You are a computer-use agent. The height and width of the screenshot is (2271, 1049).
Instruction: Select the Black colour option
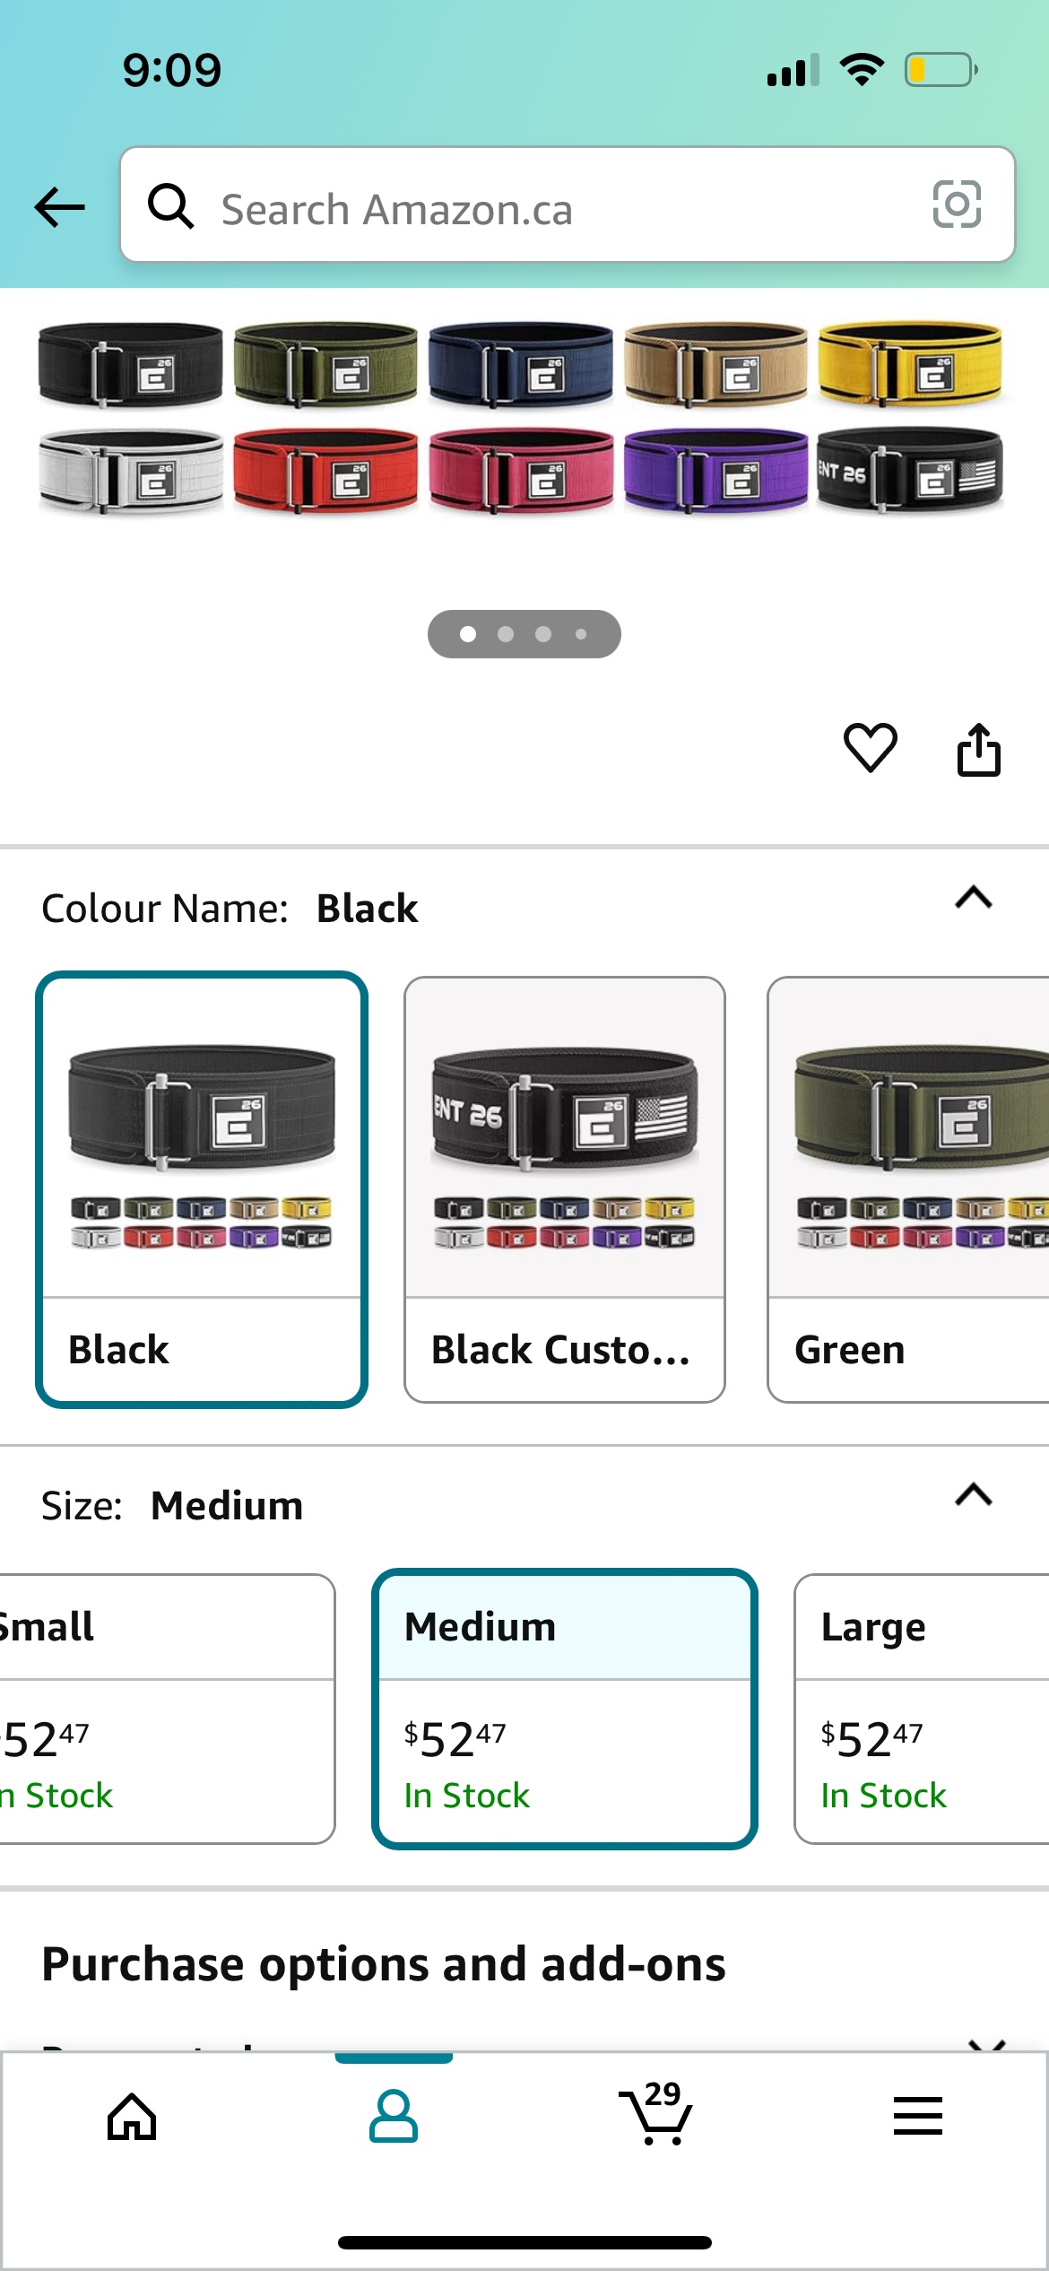coord(202,1189)
